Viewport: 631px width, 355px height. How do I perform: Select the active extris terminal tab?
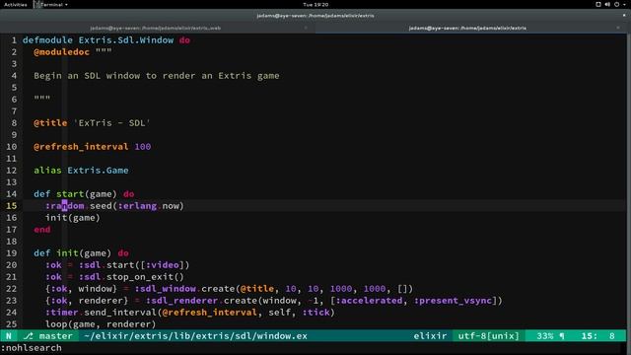click(467, 28)
